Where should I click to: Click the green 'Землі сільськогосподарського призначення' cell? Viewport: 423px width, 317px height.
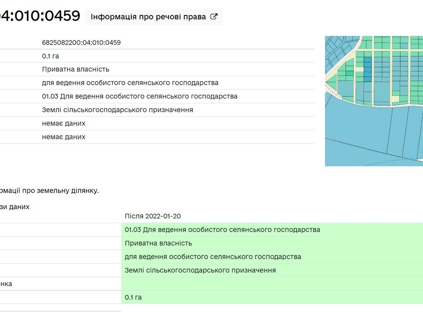click(200, 270)
